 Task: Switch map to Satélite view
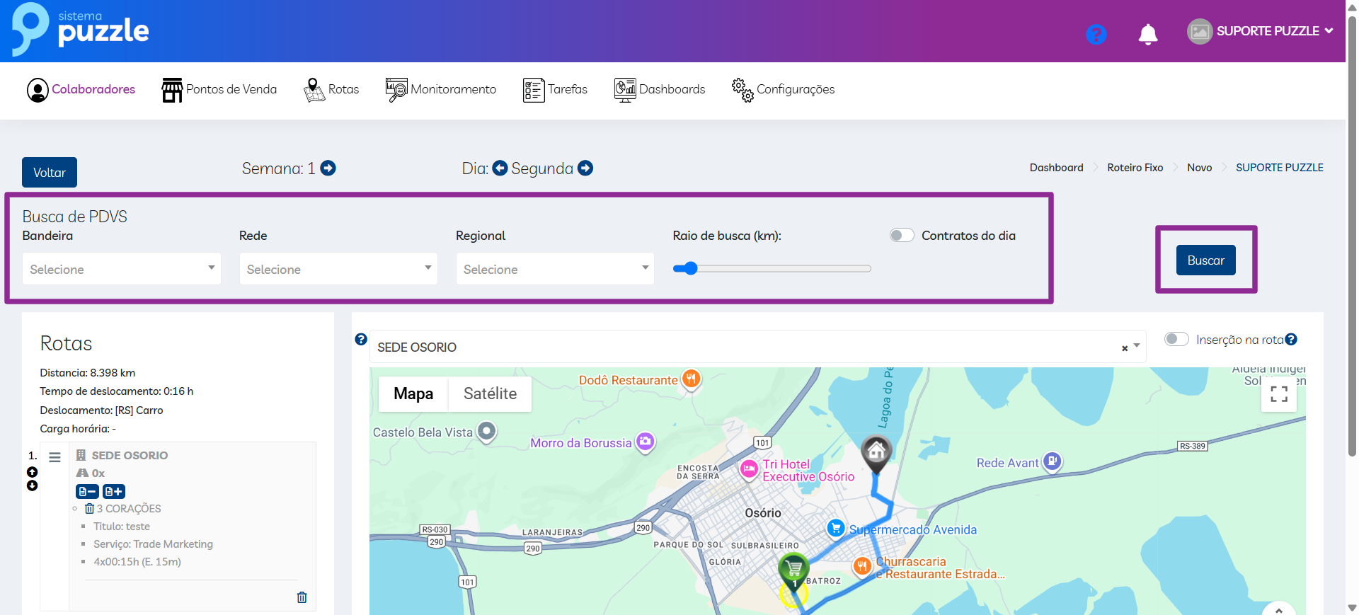pyautogui.click(x=490, y=393)
